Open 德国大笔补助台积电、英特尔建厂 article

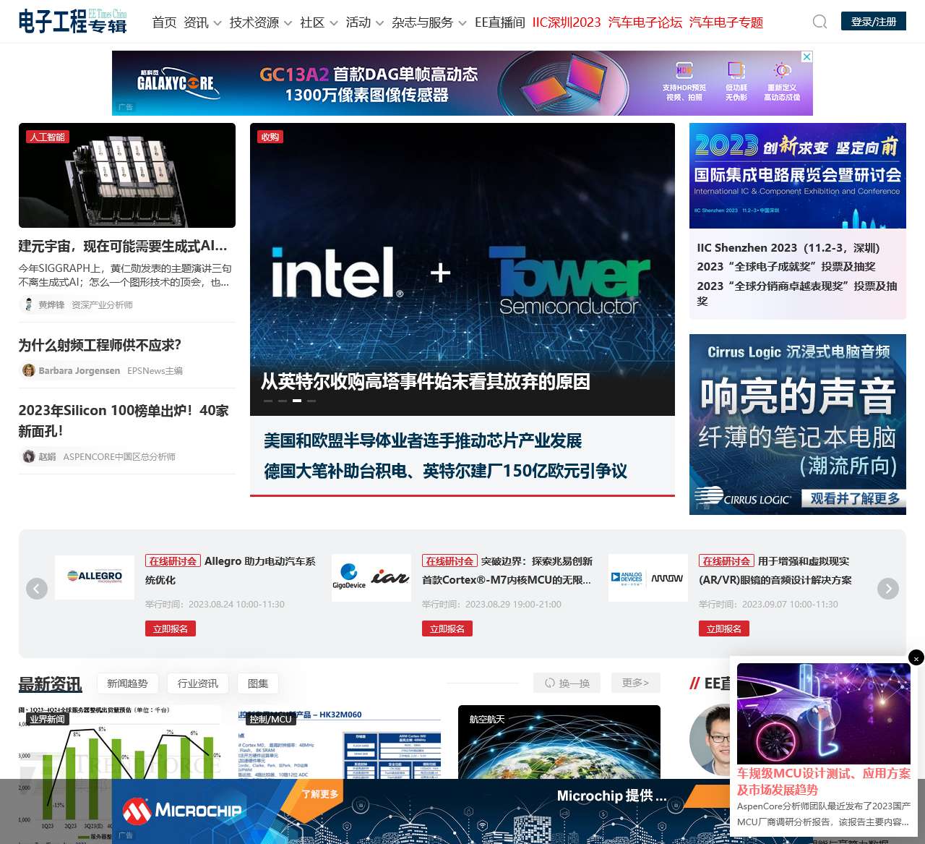point(445,471)
